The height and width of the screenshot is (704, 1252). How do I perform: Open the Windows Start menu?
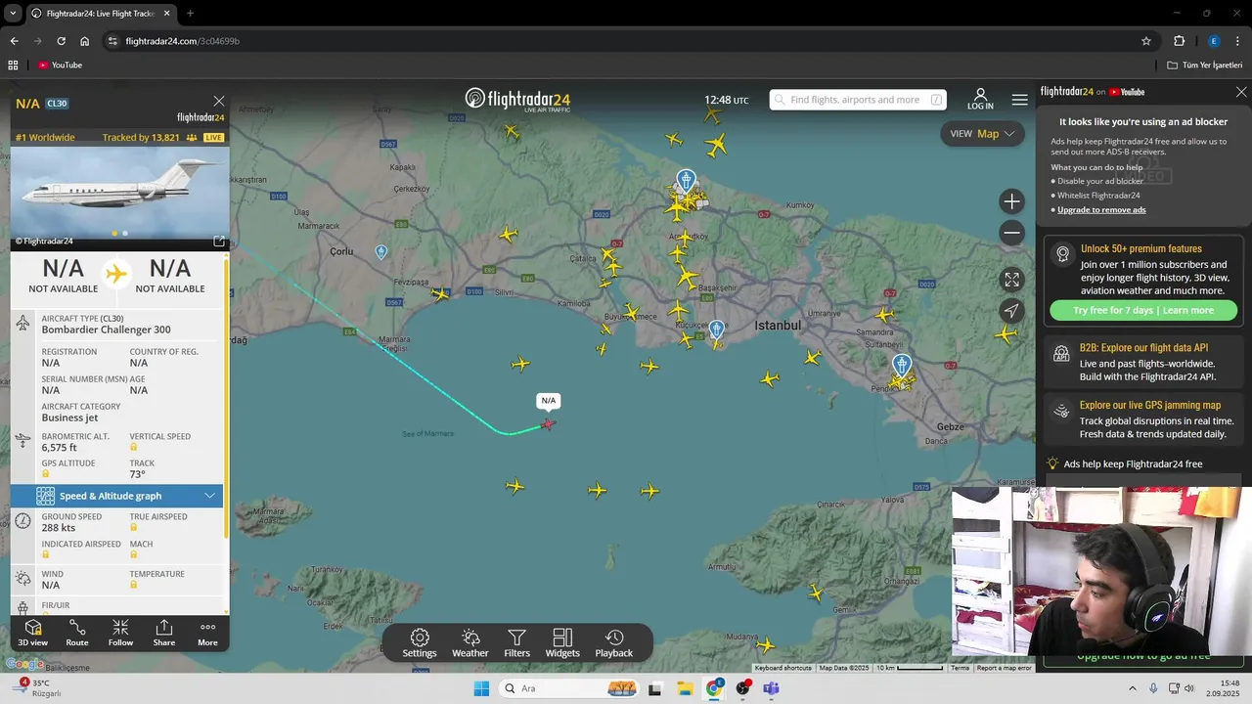481,688
